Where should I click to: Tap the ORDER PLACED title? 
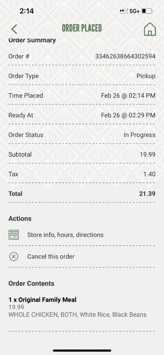(x=82, y=28)
